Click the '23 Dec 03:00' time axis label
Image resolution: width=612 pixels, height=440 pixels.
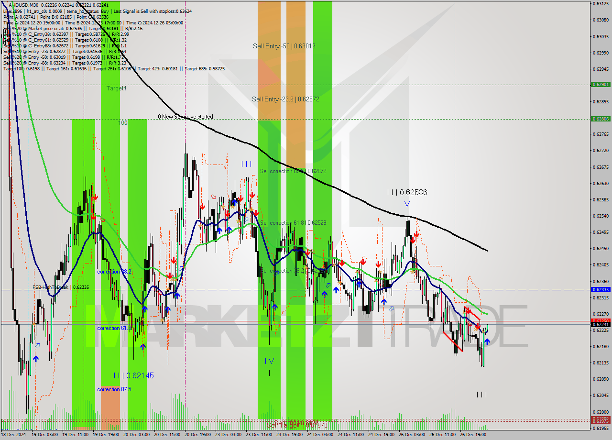pyautogui.click(x=228, y=435)
